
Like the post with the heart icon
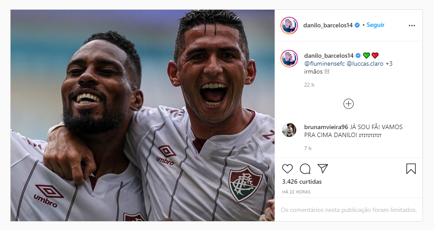click(287, 169)
